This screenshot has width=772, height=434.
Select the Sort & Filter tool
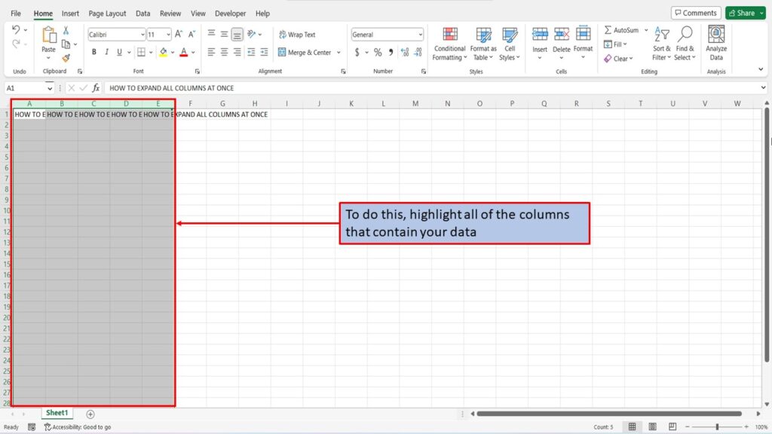pyautogui.click(x=661, y=45)
